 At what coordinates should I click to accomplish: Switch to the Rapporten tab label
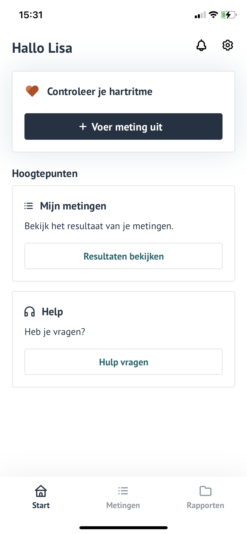tap(205, 505)
